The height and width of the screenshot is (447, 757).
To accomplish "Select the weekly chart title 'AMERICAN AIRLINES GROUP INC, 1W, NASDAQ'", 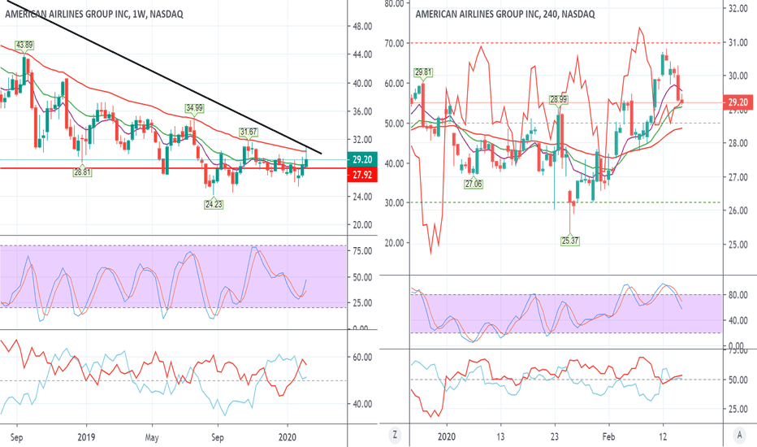I will 94,14.
